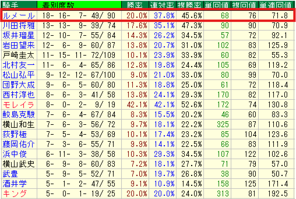The image size is (296, 199).
Task: Select the 戸崎圭太 row name
Action: tap(19, 55)
